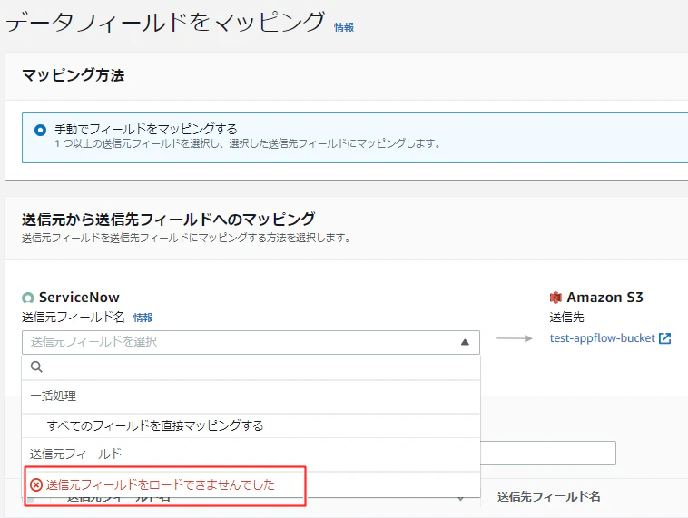688x518 pixels.
Task: Select the 手動でフィールドをマッピングする radio button
Action: point(40,130)
